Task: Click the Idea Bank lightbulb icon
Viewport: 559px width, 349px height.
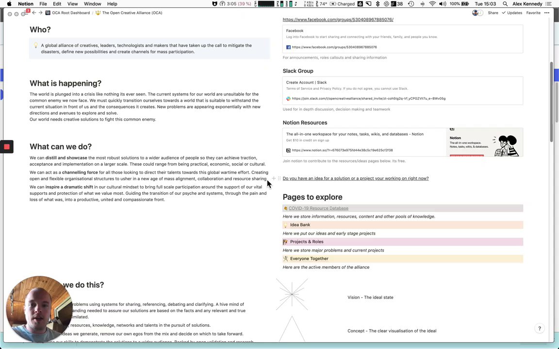Action: coord(285,225)
